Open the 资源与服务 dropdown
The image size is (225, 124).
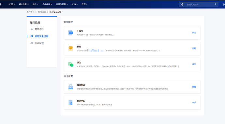(62, 4)
